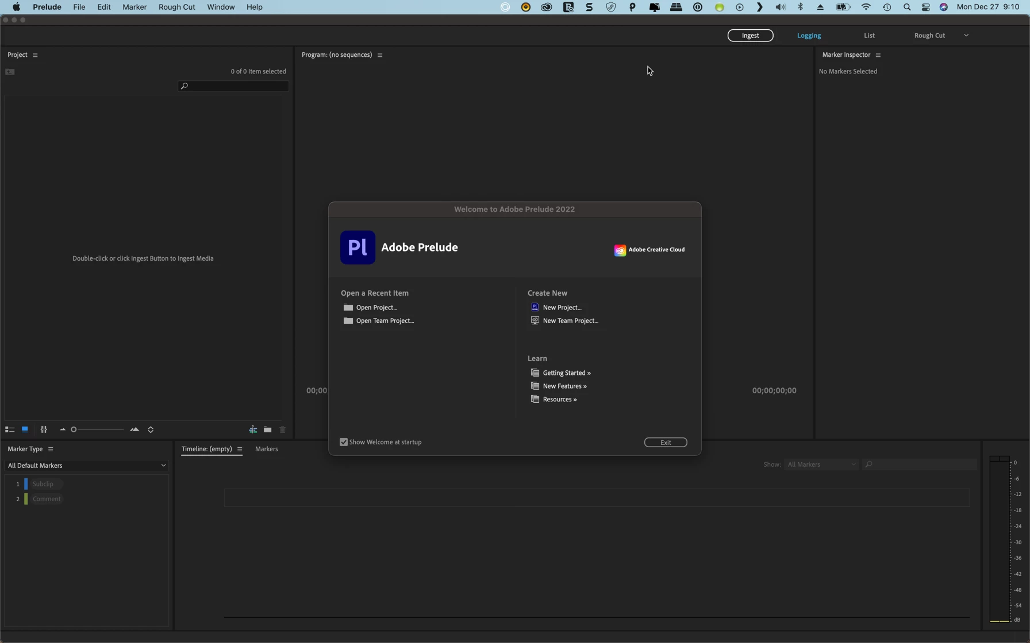The width and height of the screenshot is (1030, 643).
Task: Switch to the Rough Cut workspace tab
Action: (929, 36)
